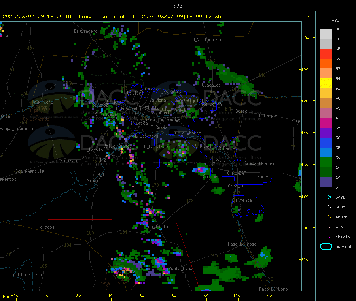Click the magenta 39-42 dBZ swatch
Screen dimensions: 356x301
click(x=326, y=123)
